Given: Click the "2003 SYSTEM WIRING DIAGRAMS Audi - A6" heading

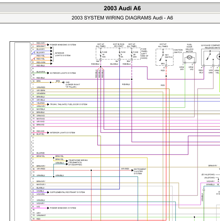Looking at the screenshot, I should (122, 18).
